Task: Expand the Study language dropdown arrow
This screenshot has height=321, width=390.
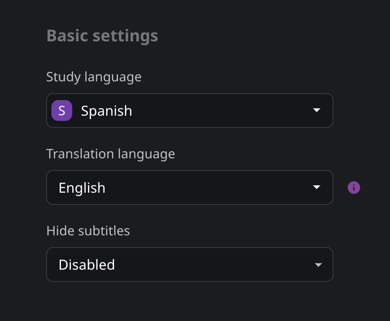Action: coord(316,110)
